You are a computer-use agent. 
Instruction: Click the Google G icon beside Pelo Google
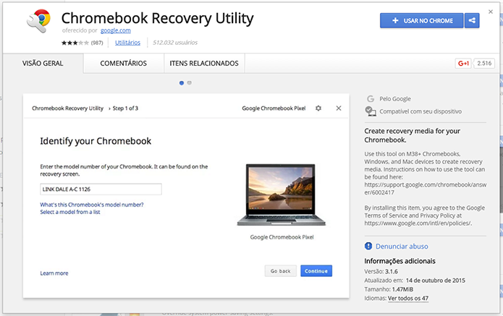click(371, 99)
